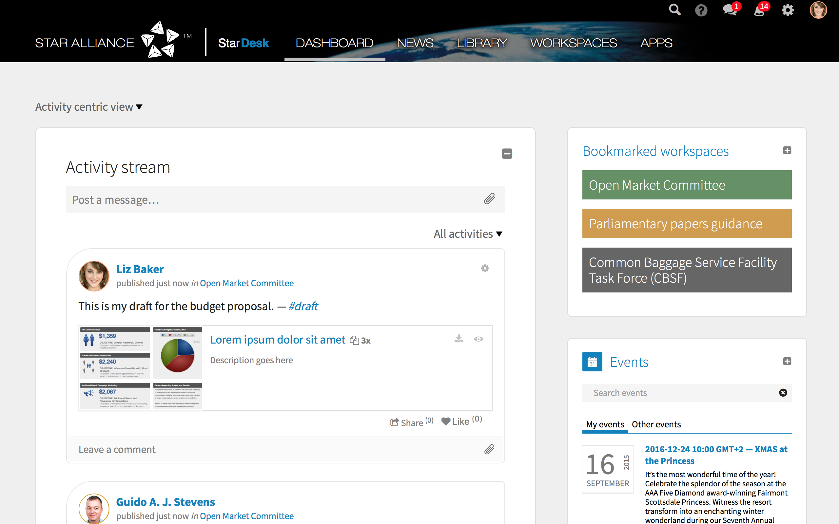
Task: Click the #draft hashtag link
Action: tap(303, 306)
